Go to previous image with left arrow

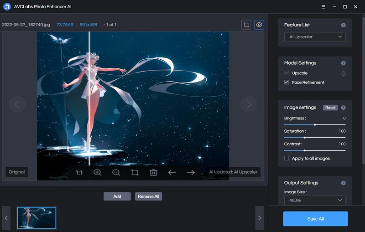[x=172, y=172]
